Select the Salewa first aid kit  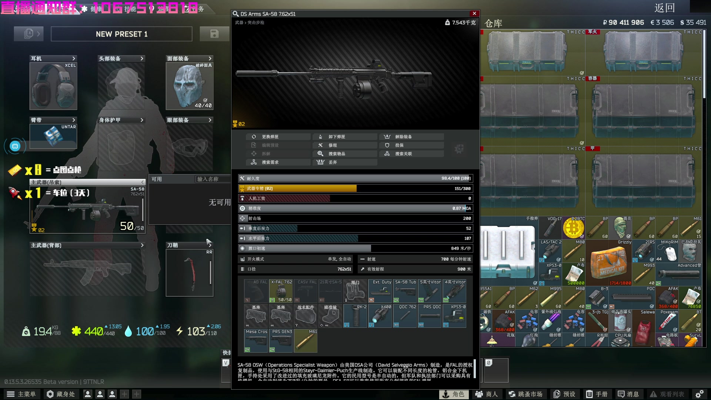(644, 328)
